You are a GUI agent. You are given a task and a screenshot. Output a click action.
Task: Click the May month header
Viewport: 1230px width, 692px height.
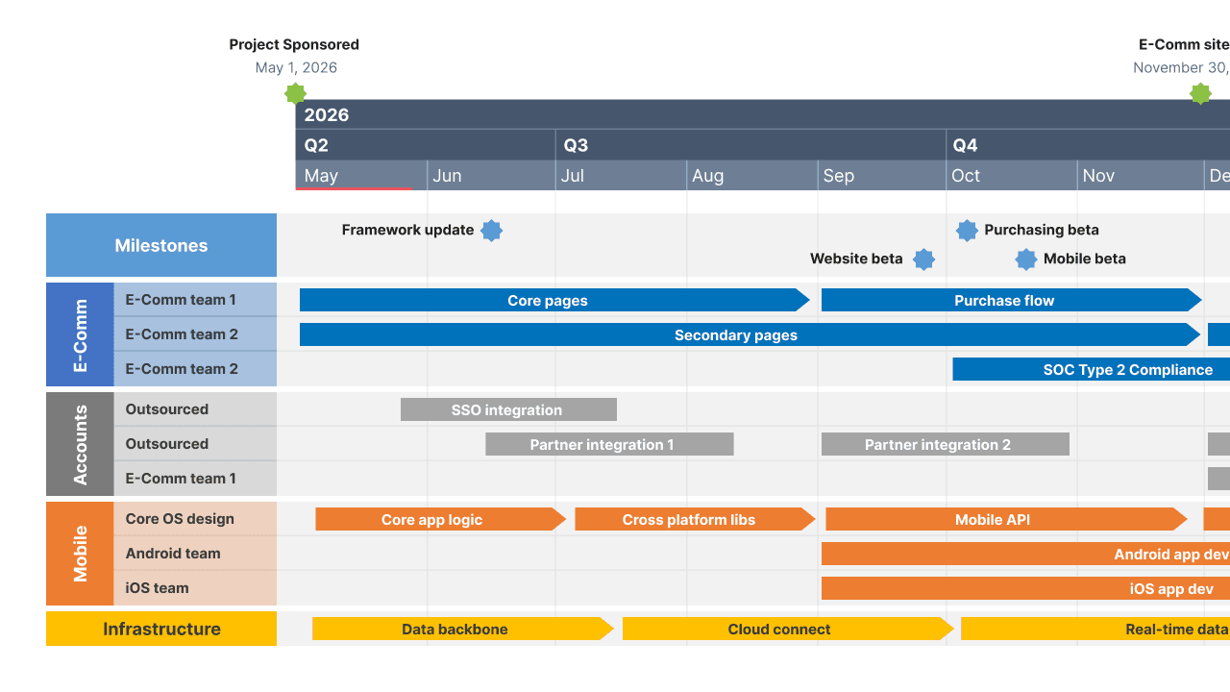pos(361,176)
